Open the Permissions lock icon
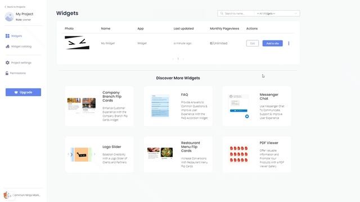 7,73
